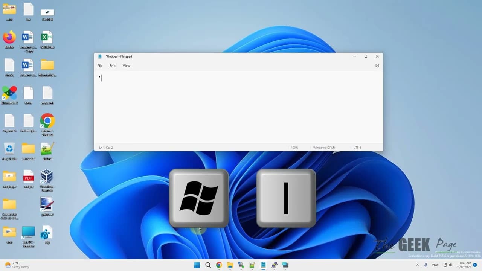Select the district file desktop icon
482x271 pixels.
[47, 151]
